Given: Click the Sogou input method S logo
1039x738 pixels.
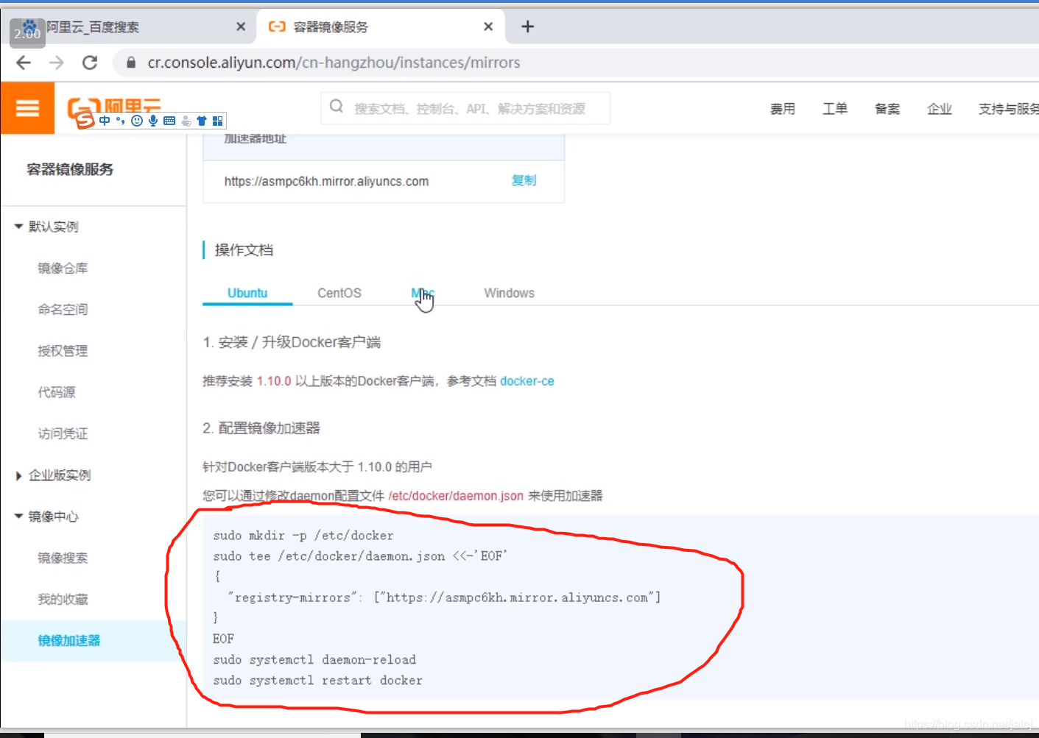Looking at the screenshot, I should coord(85,120).
